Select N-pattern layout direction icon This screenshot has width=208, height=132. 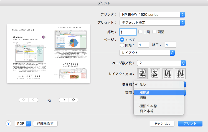click(180, 74)
